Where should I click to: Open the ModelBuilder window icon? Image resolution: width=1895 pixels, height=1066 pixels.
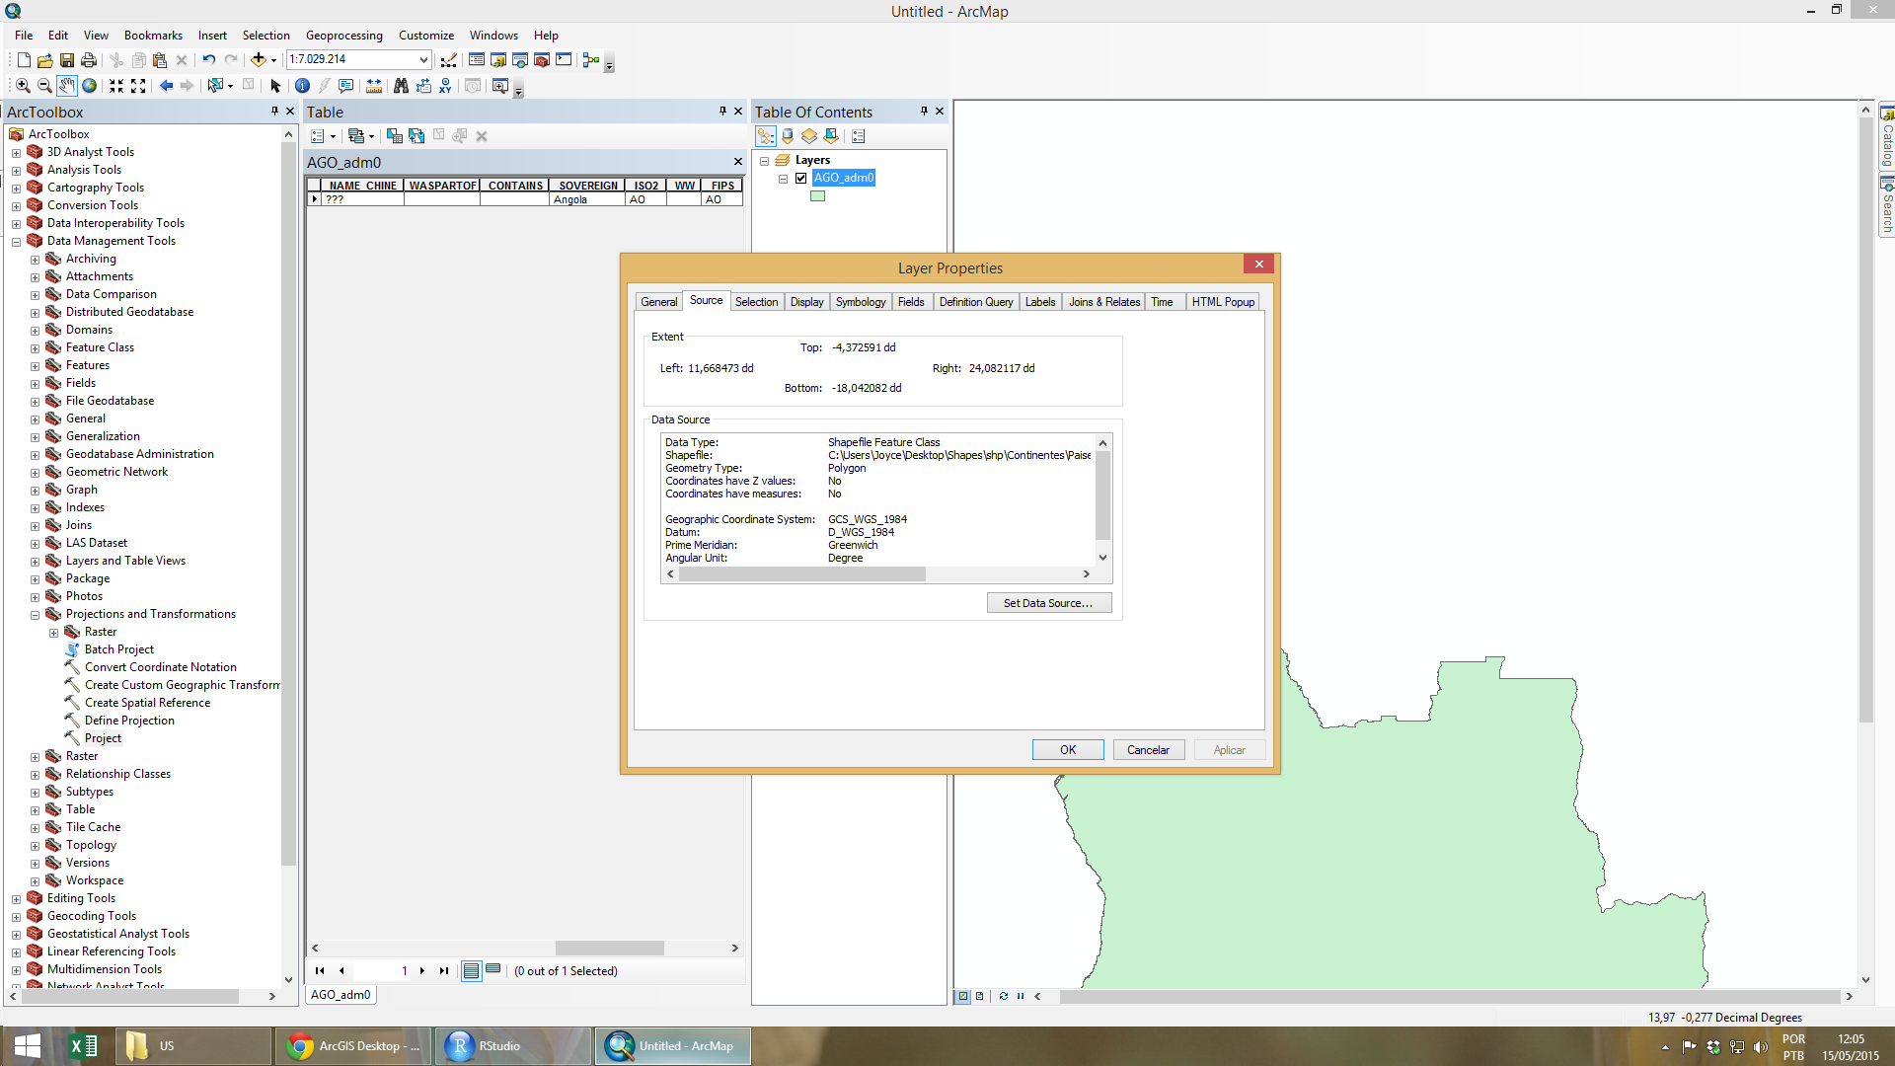pos(591,60)
